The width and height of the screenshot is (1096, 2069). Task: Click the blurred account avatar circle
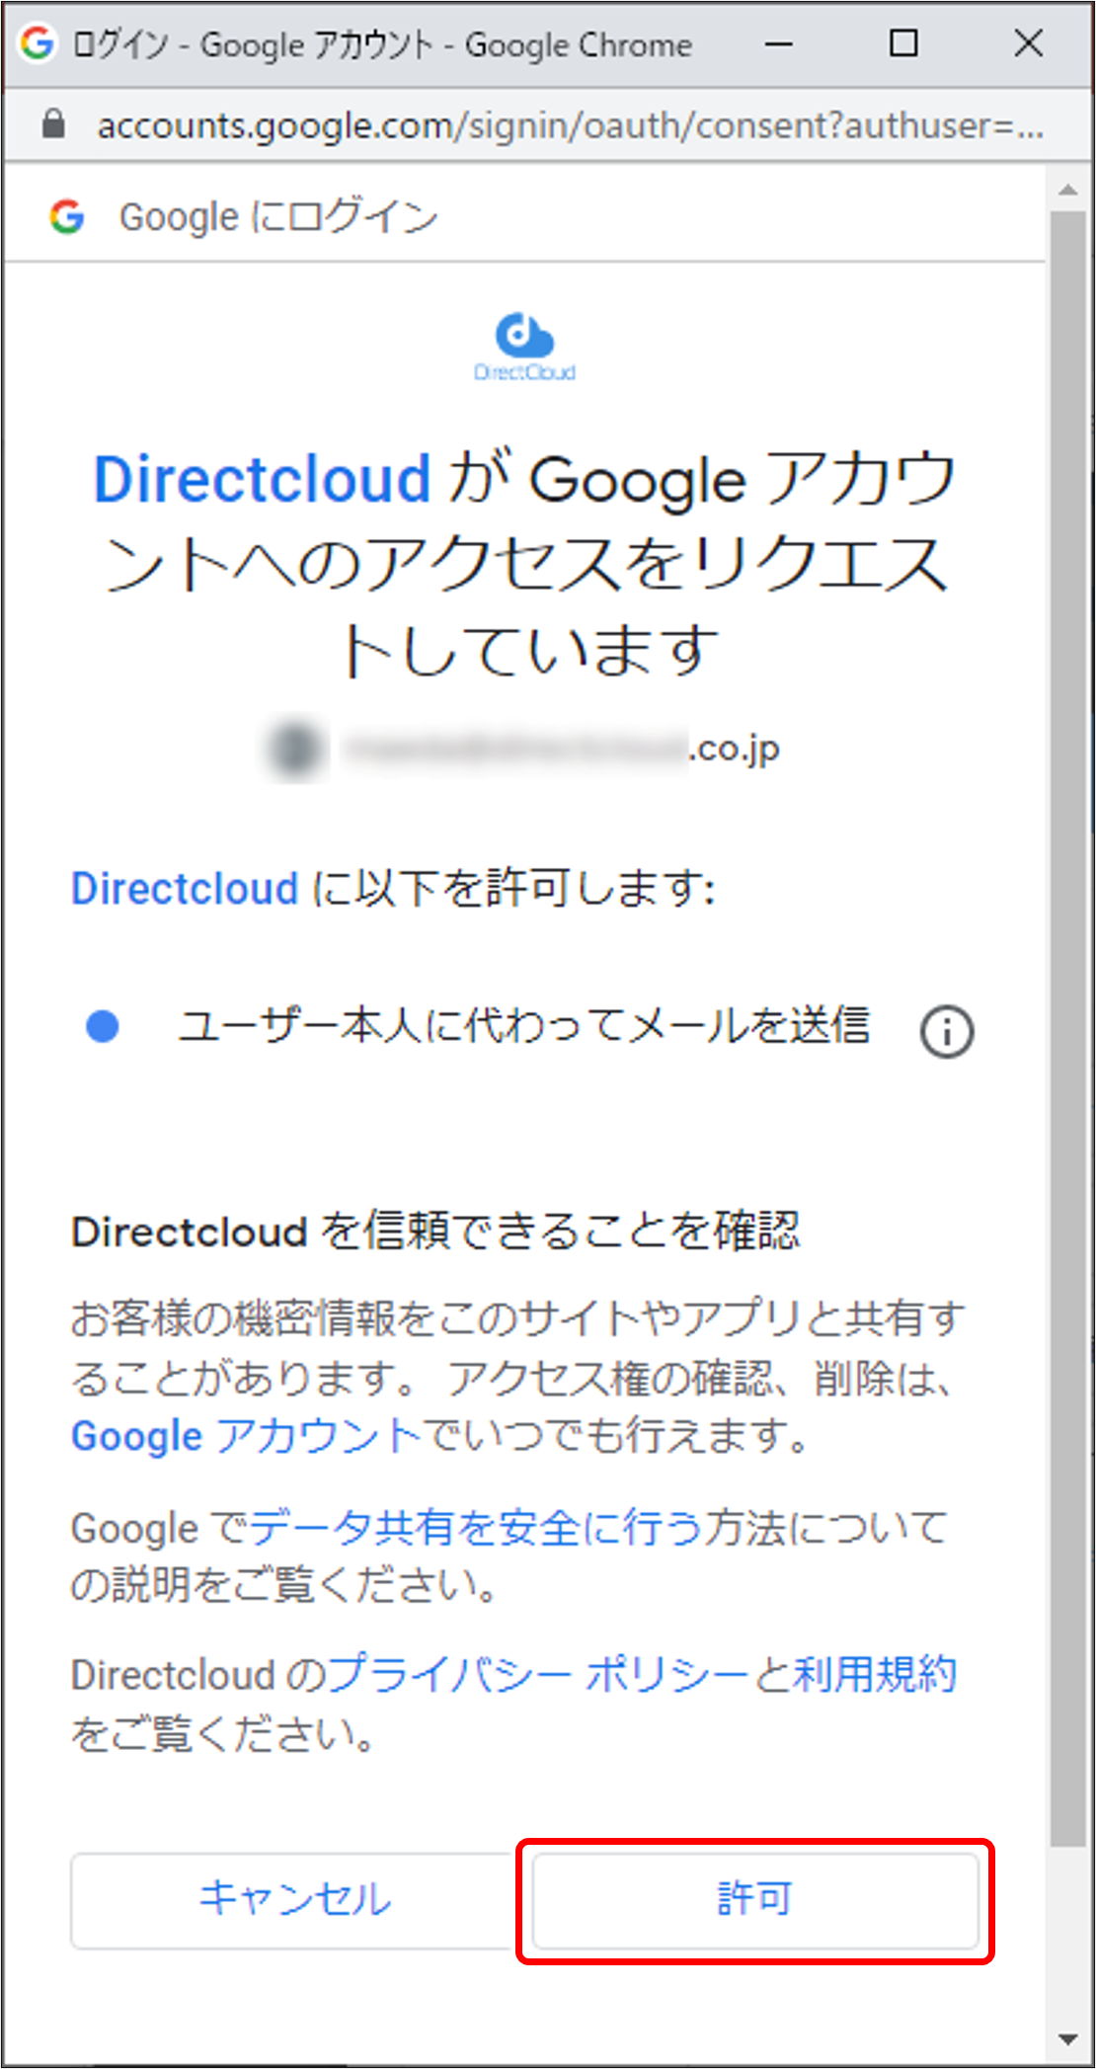click(292, 748)
